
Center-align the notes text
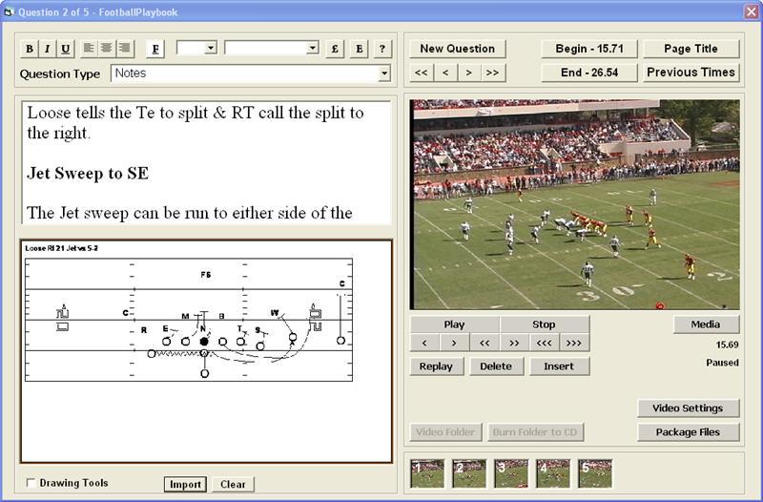tap(108, 49)
